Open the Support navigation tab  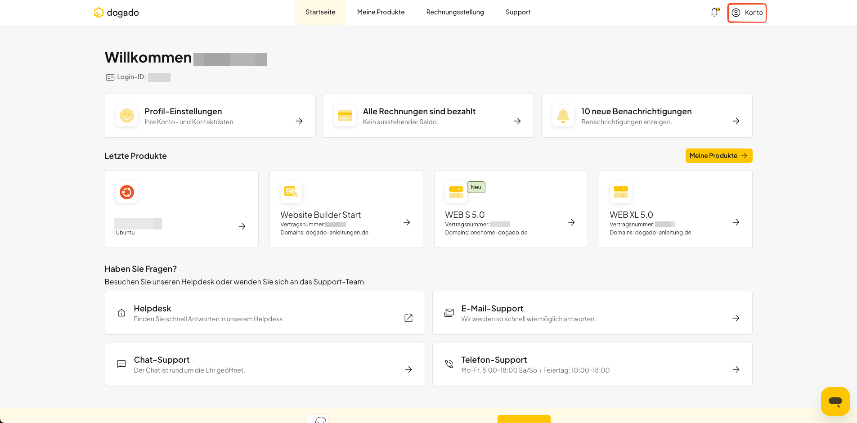click(x=518, y=12)
